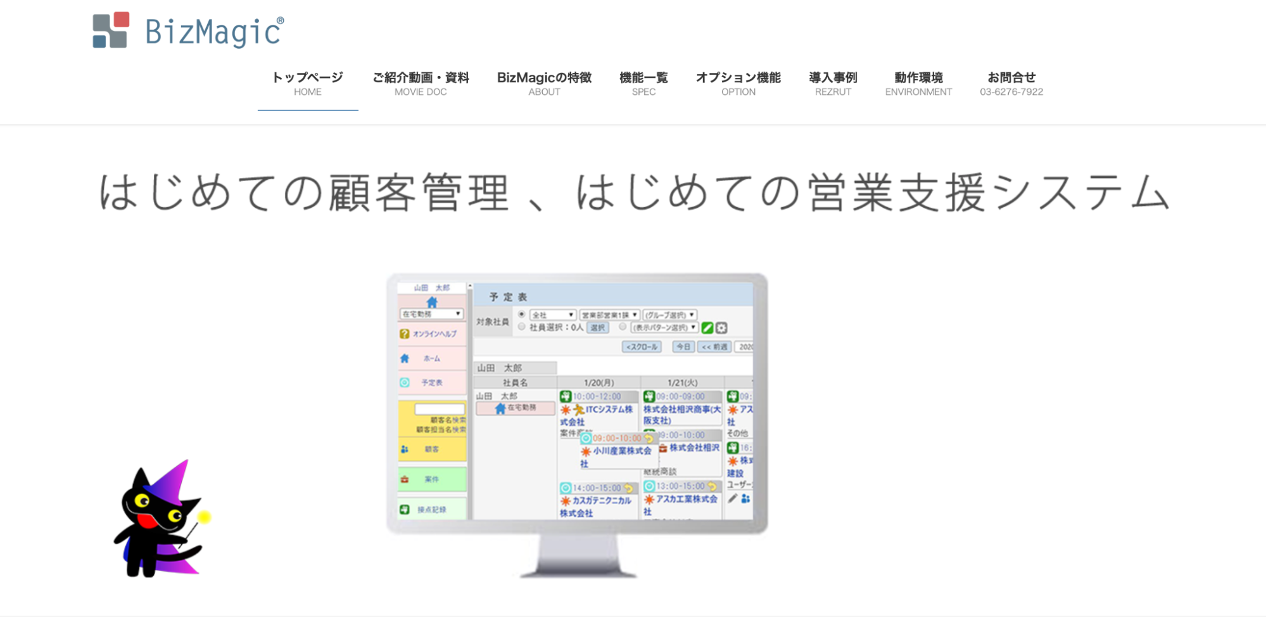Click the <スクロール button
The height and width of the screenshot is (618, 1266).
[x=642, y=347]
